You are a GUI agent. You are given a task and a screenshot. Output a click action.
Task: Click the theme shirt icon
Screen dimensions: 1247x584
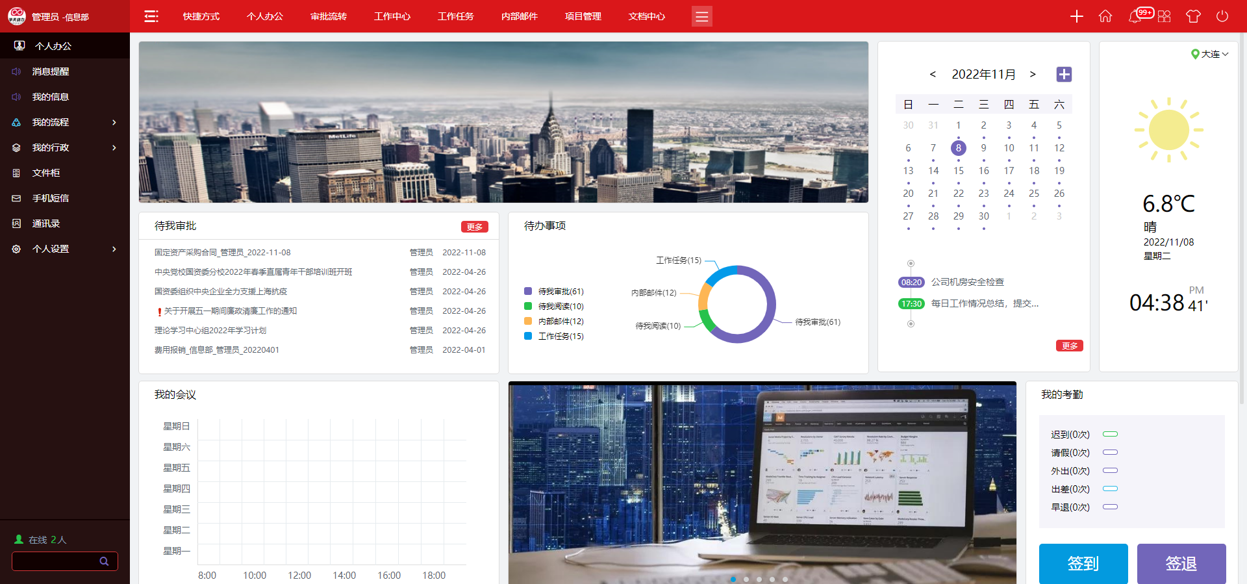[x=1193, y=16]
